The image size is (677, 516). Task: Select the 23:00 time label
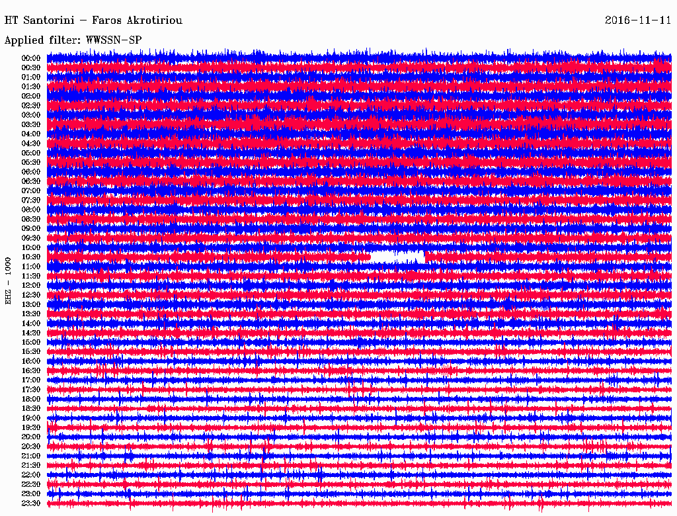coord(31,494)
